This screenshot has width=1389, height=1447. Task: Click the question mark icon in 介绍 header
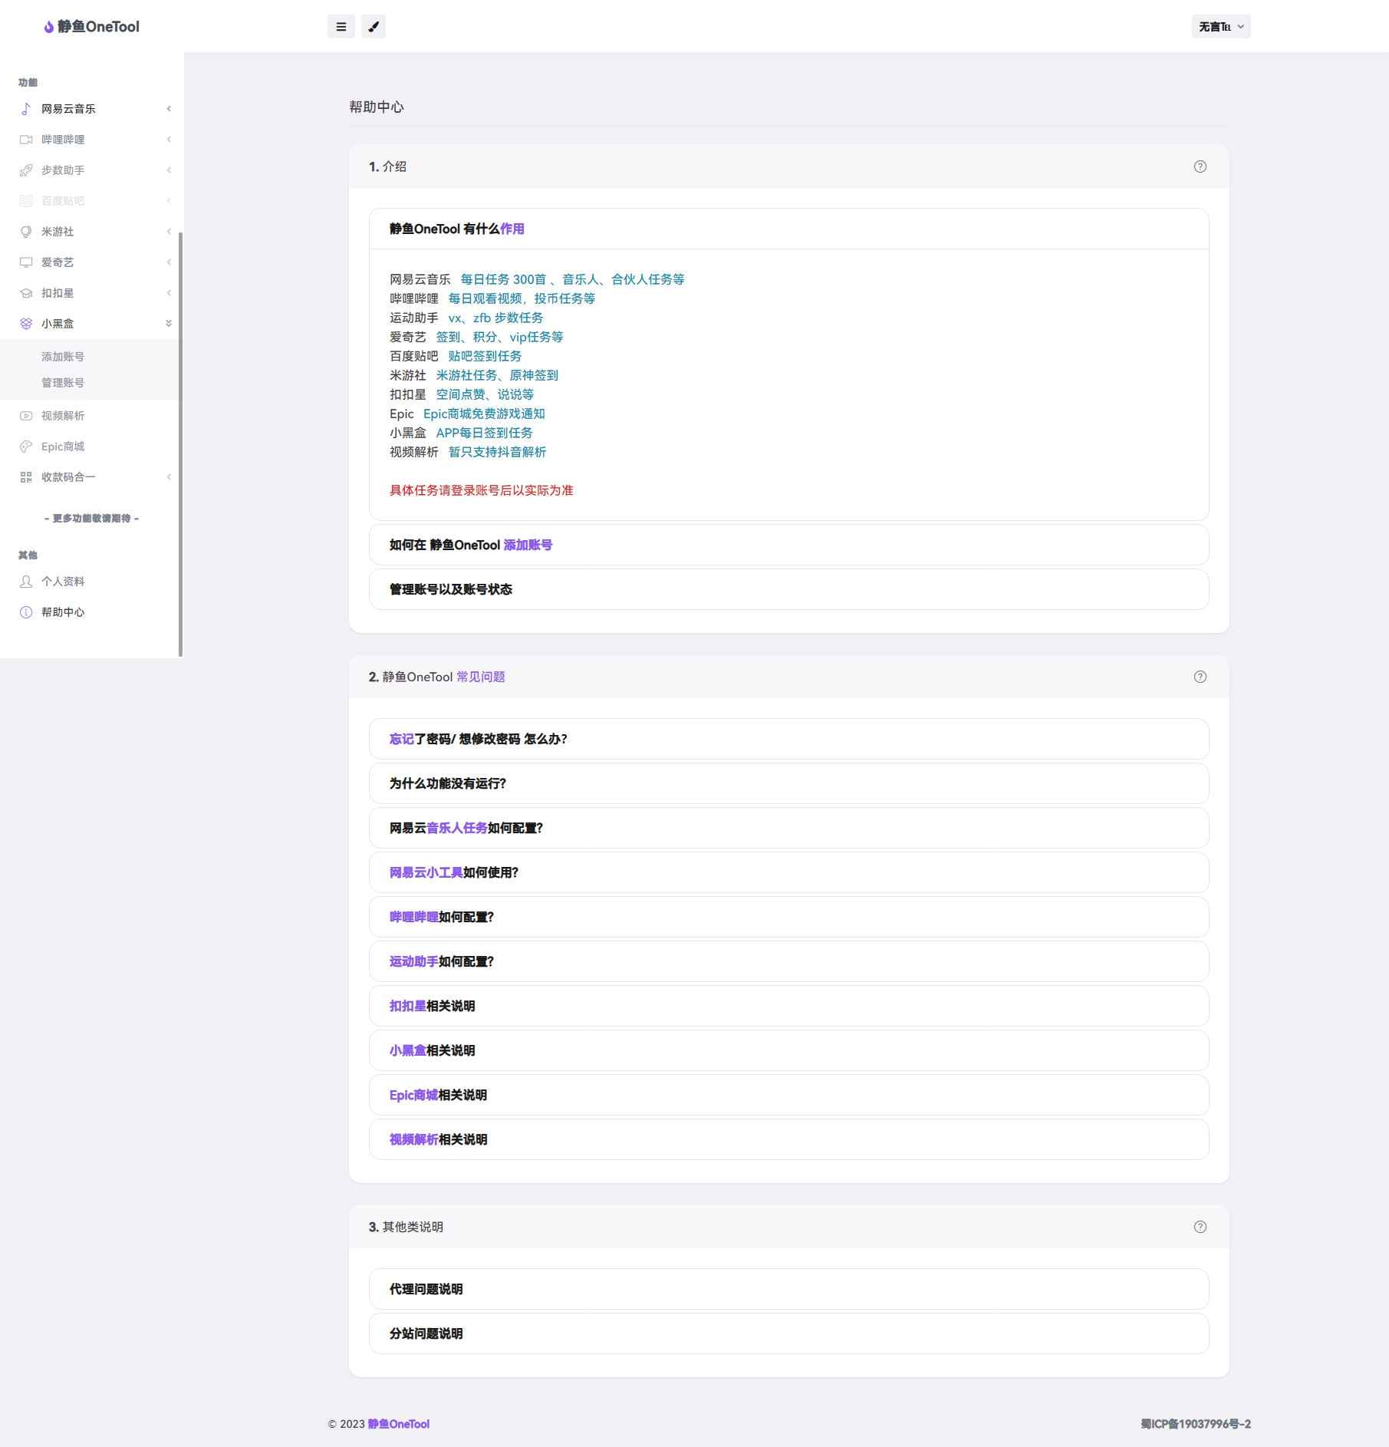point(1200,166)
